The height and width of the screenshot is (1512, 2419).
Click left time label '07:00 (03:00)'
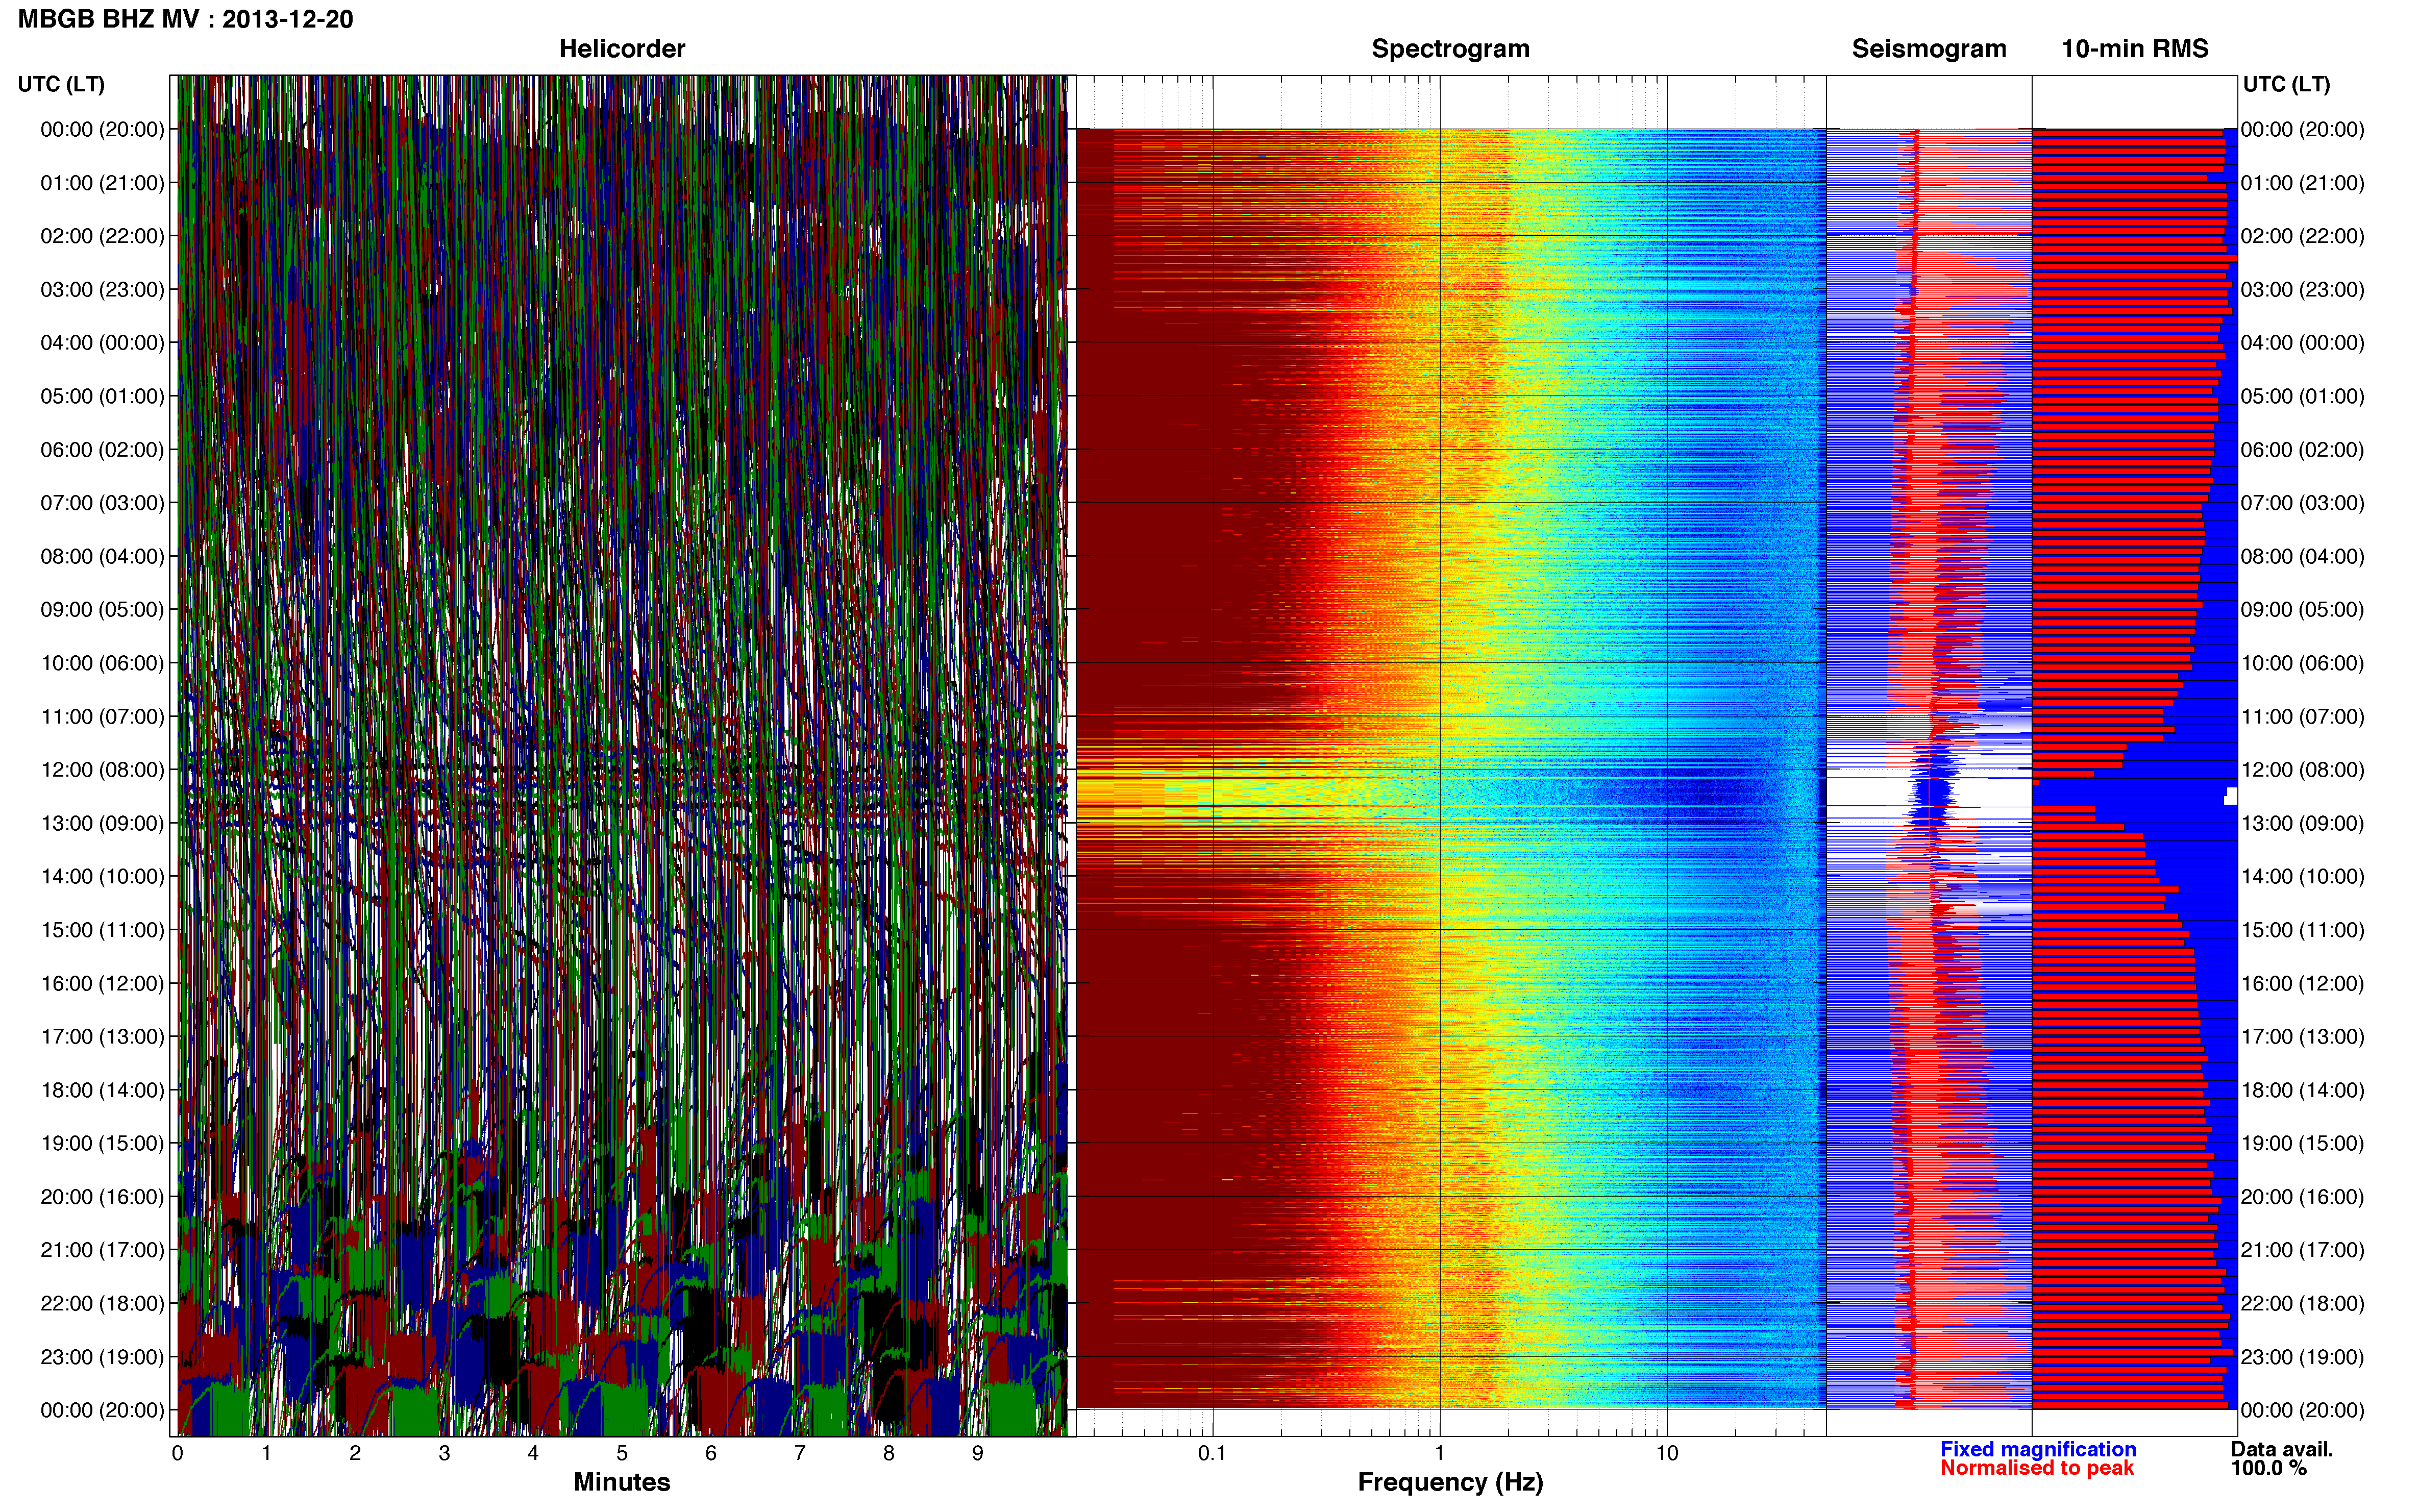point(102,503)
